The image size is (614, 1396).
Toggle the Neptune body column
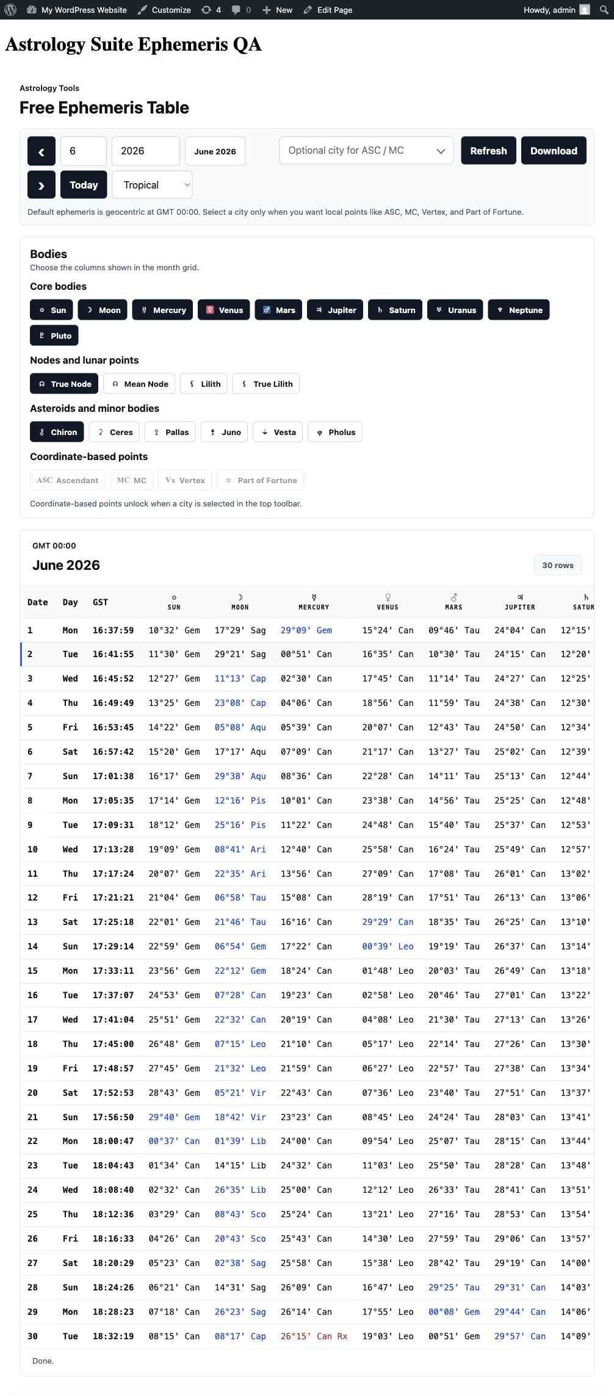pyautogui.click(x=519, y=310)
